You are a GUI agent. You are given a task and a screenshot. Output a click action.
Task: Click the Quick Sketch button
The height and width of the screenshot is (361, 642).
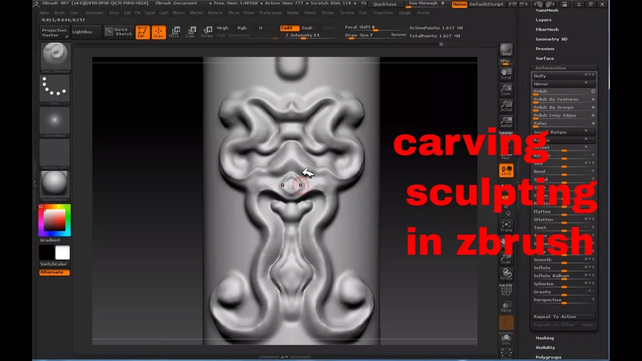coord(118,32)
